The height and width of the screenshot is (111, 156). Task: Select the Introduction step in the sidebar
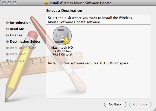click(20, 23)
